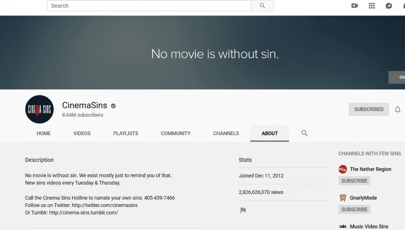Click the GnarlyMode channel avatar
405x230 pixels.
(x=343, y=198)
